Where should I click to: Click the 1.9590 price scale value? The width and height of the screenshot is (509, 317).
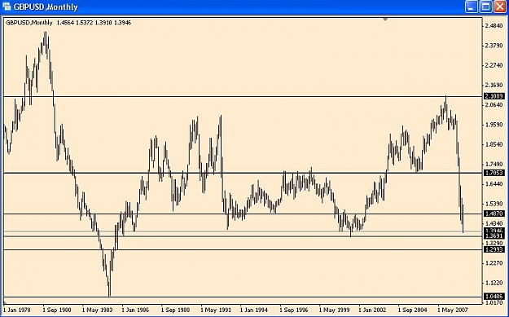[494, 125]
